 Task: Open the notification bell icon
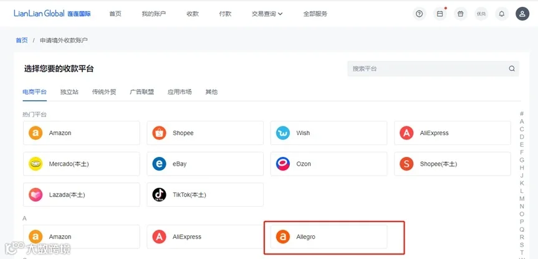click(502, 14)
